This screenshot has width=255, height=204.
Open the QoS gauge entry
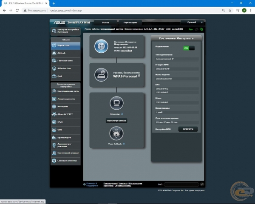pos(65,76)
